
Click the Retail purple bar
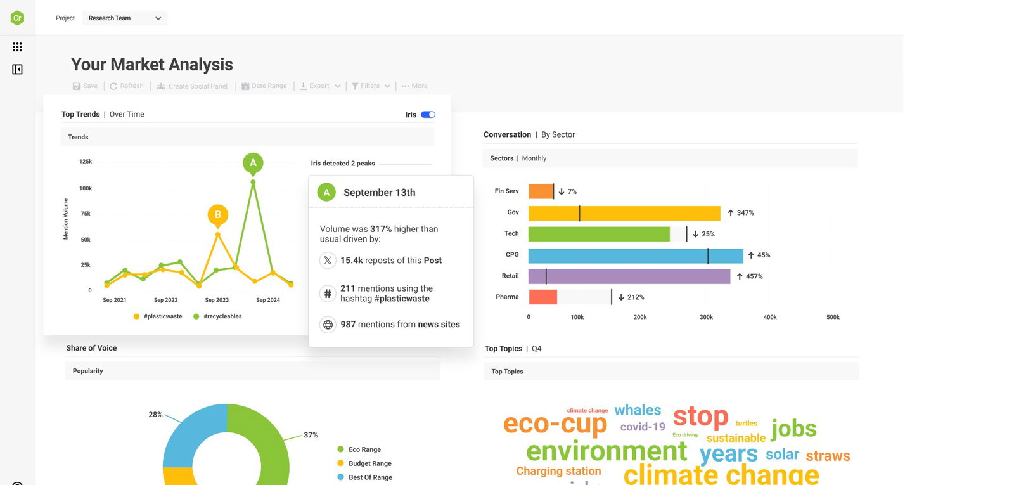click(x=629, y=276)
